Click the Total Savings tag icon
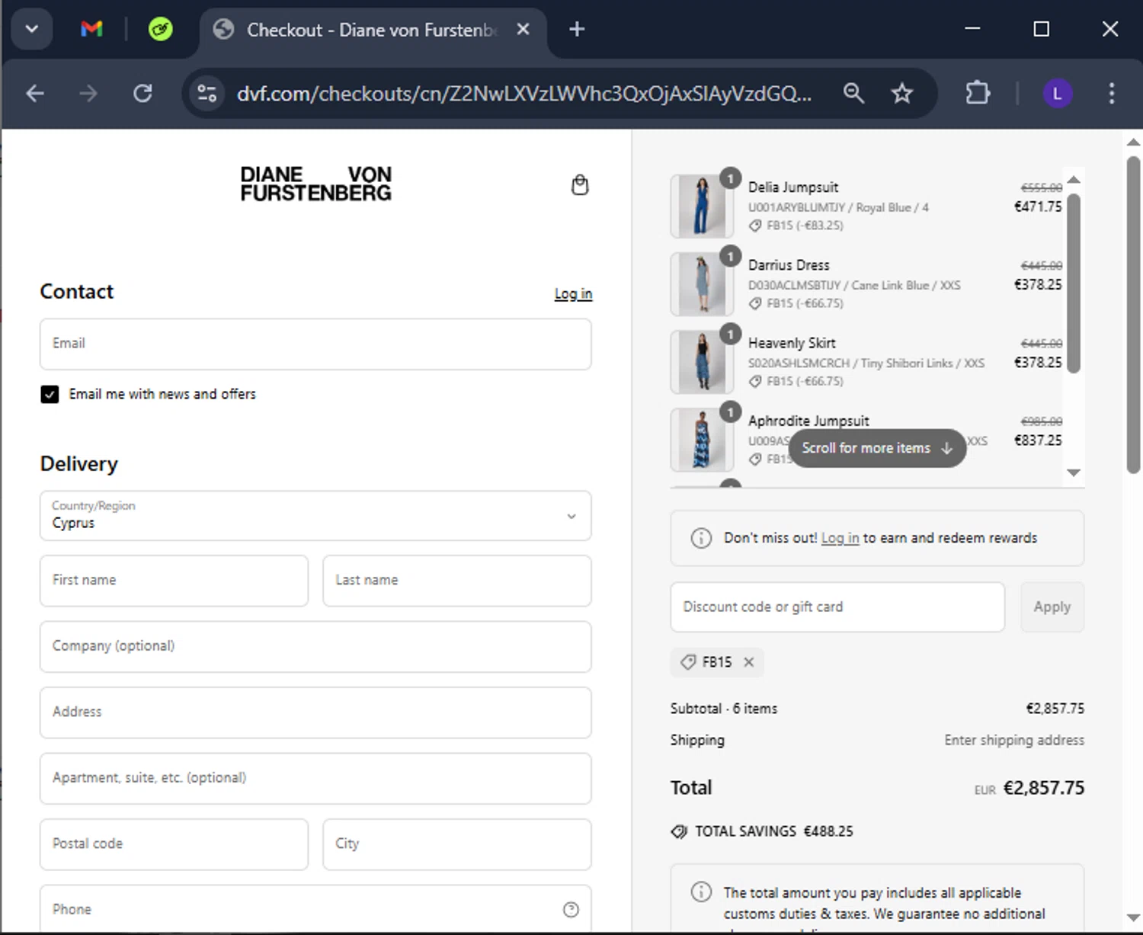 pos(679,831)
